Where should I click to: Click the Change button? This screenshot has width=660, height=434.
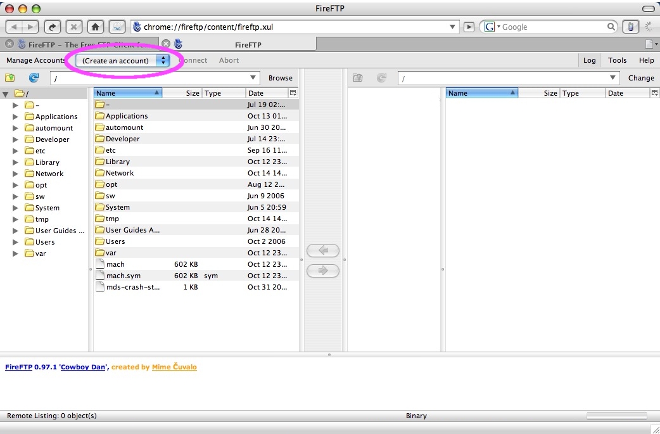coord(641,78)
